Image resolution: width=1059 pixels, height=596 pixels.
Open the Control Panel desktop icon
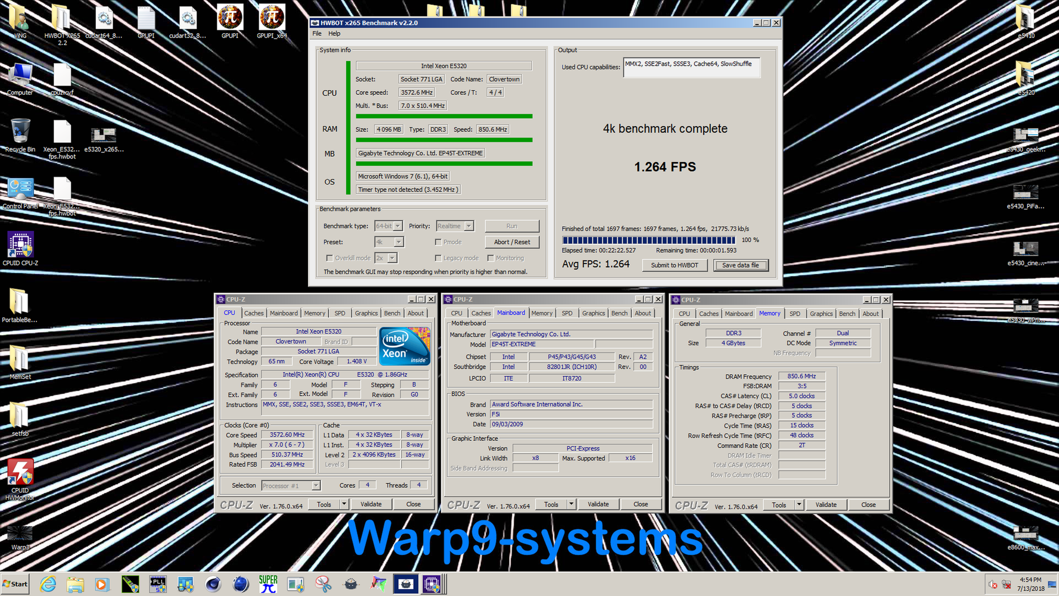(x=20, y=192)
